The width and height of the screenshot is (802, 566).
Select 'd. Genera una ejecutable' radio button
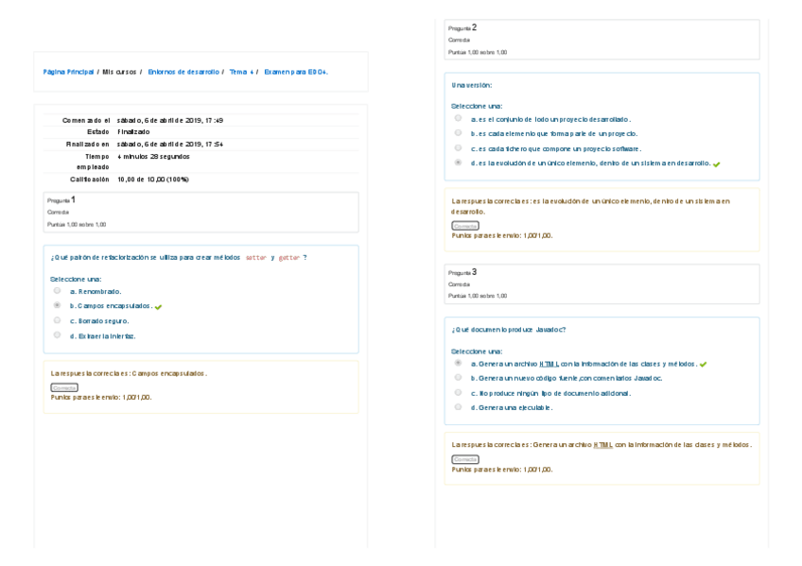(459, 407)
